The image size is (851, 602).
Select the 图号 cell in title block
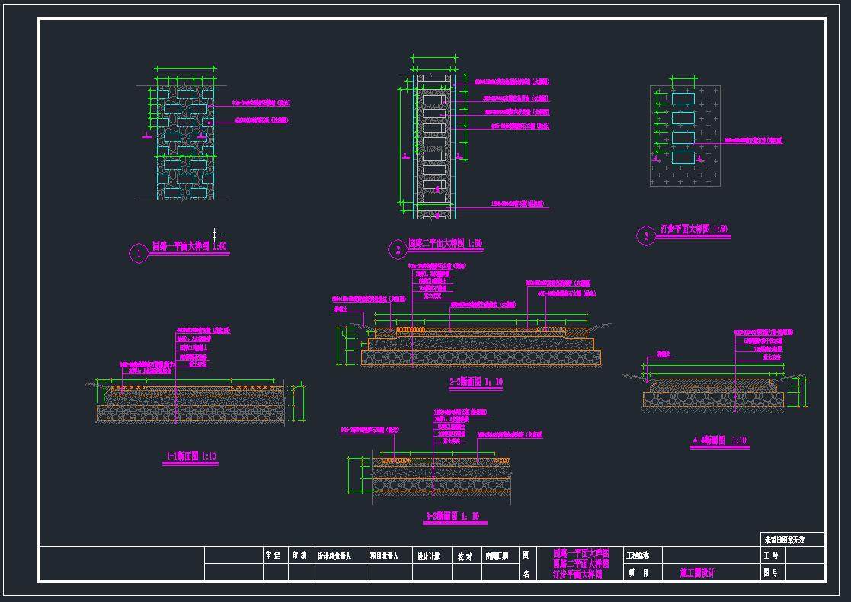point(770,572)
